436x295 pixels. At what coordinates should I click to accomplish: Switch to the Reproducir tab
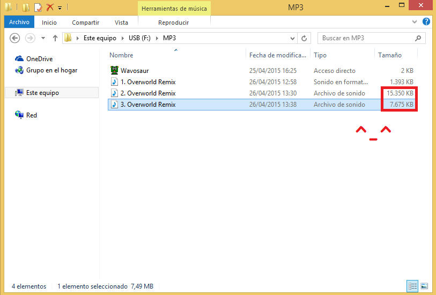(173, 22)
